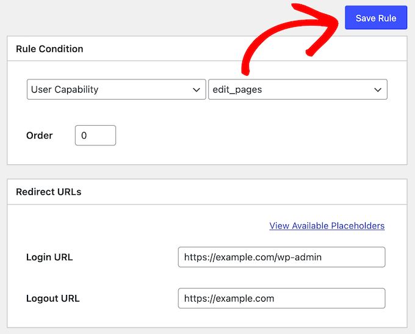The height and width of the screenshot is (334, 415).
Task: Click the Login URL label
Action: click(49, 257)
